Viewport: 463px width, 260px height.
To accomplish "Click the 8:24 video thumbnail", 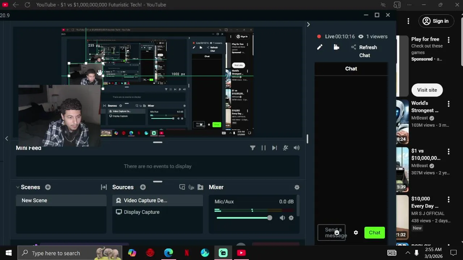I will 402,122.
